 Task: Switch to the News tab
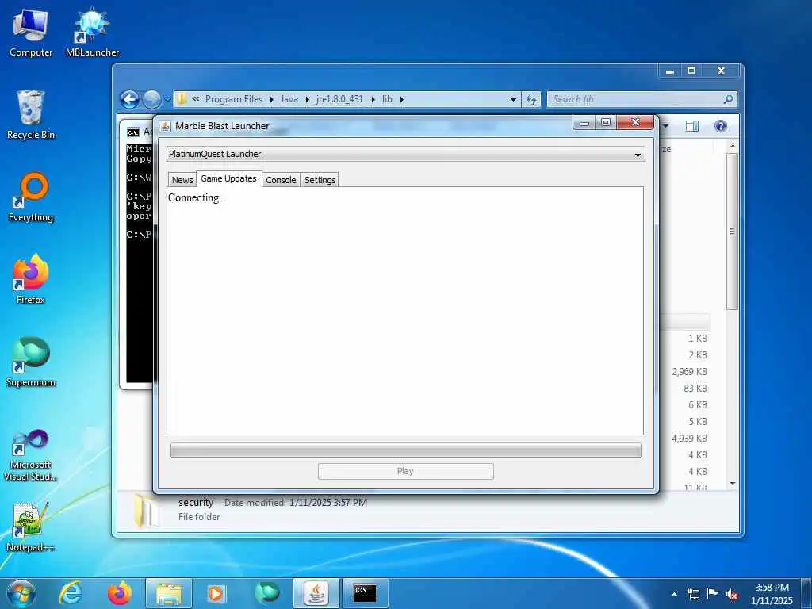(182, 180)
